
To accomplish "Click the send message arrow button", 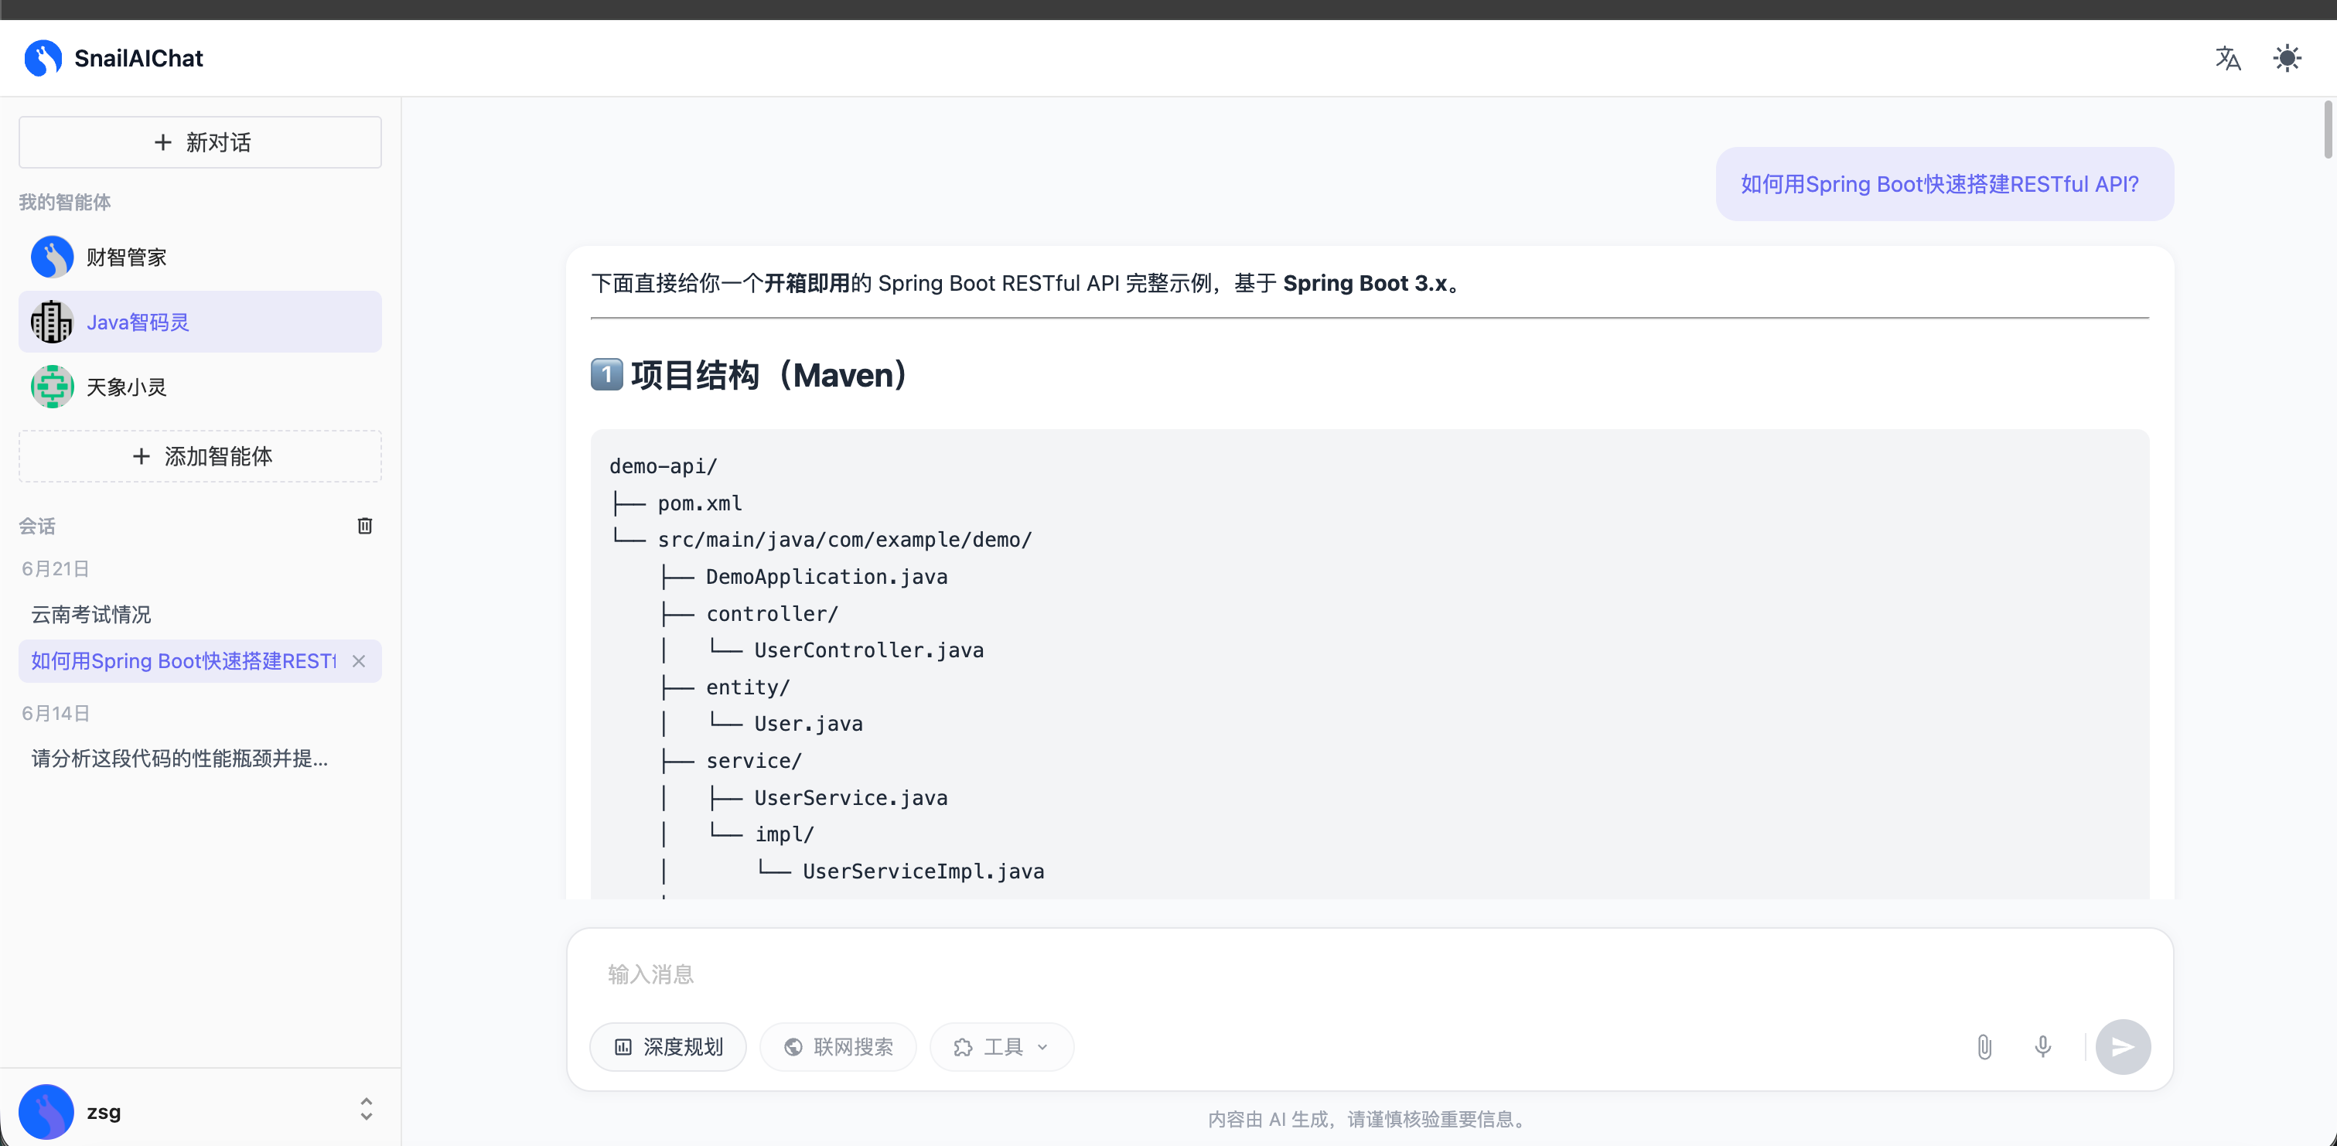I will pyautogui.click(x=2123, y=1047).
